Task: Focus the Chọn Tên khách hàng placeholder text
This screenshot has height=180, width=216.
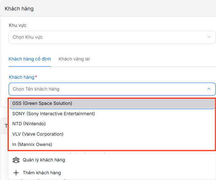Action: (x=36, y=89)
